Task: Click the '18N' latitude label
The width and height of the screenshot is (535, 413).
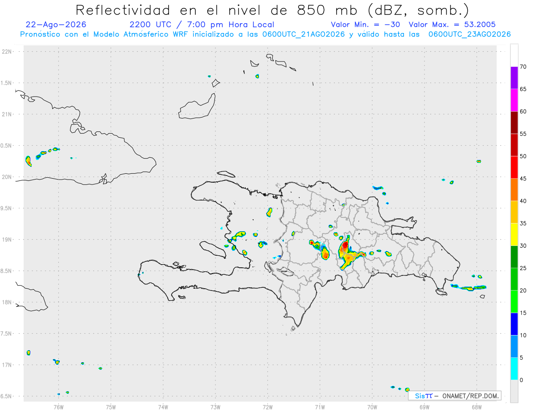Action: (8, 302)
